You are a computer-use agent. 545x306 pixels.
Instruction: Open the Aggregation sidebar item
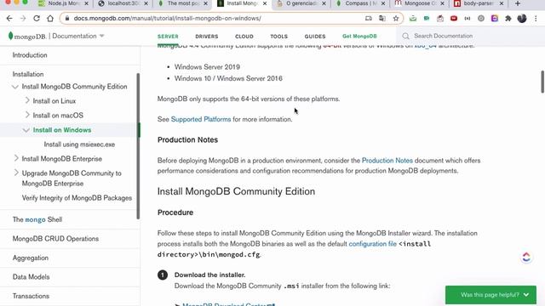(31, 258)
